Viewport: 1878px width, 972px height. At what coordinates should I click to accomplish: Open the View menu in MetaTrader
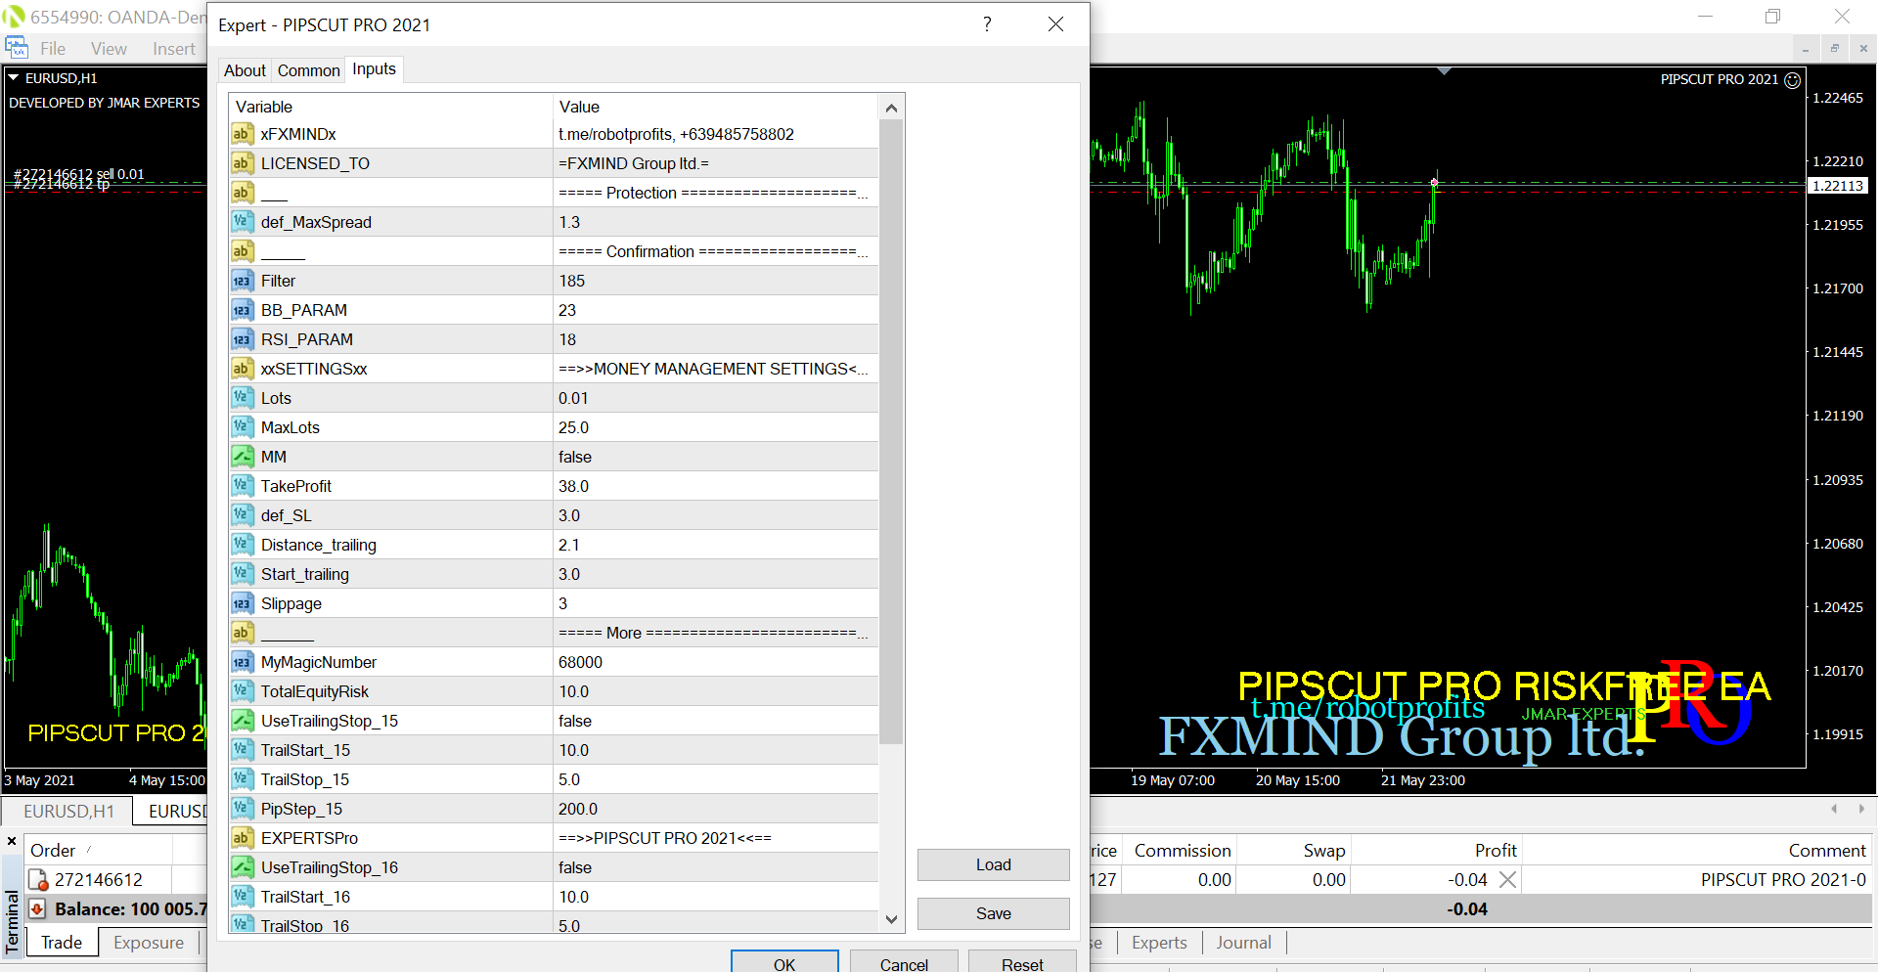click(109, 49)
